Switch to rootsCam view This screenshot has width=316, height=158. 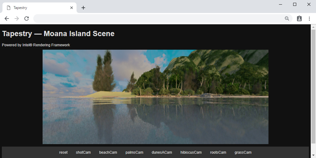218,152
